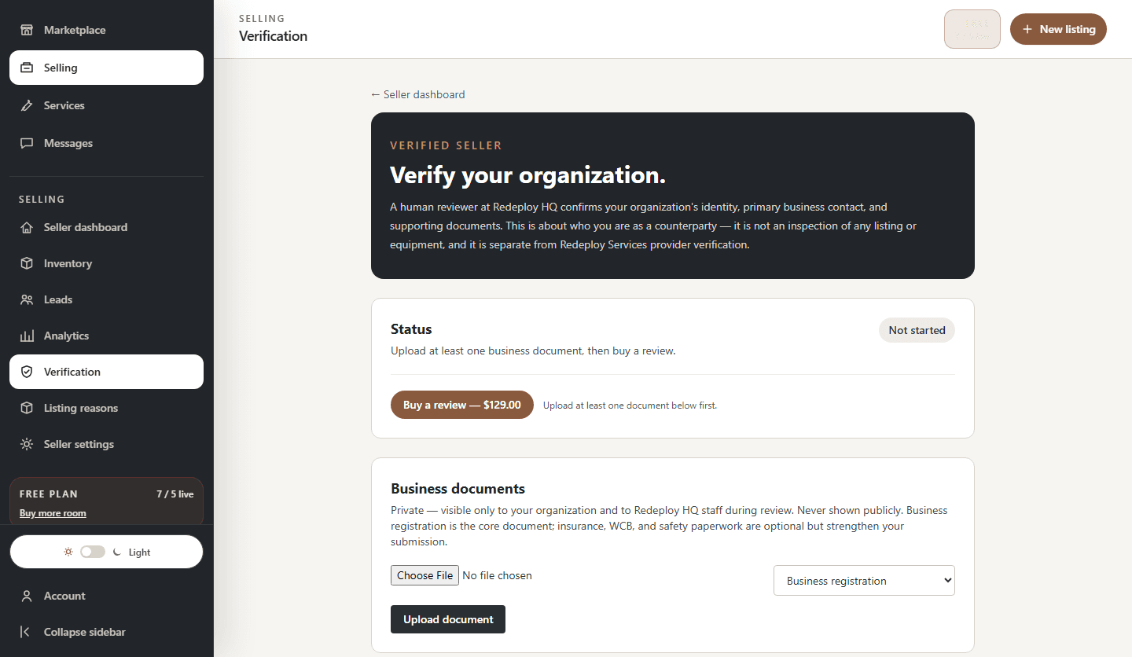Click the "Business documents" heading
This screenshot has width=1132, height=657.
[458, 489]
